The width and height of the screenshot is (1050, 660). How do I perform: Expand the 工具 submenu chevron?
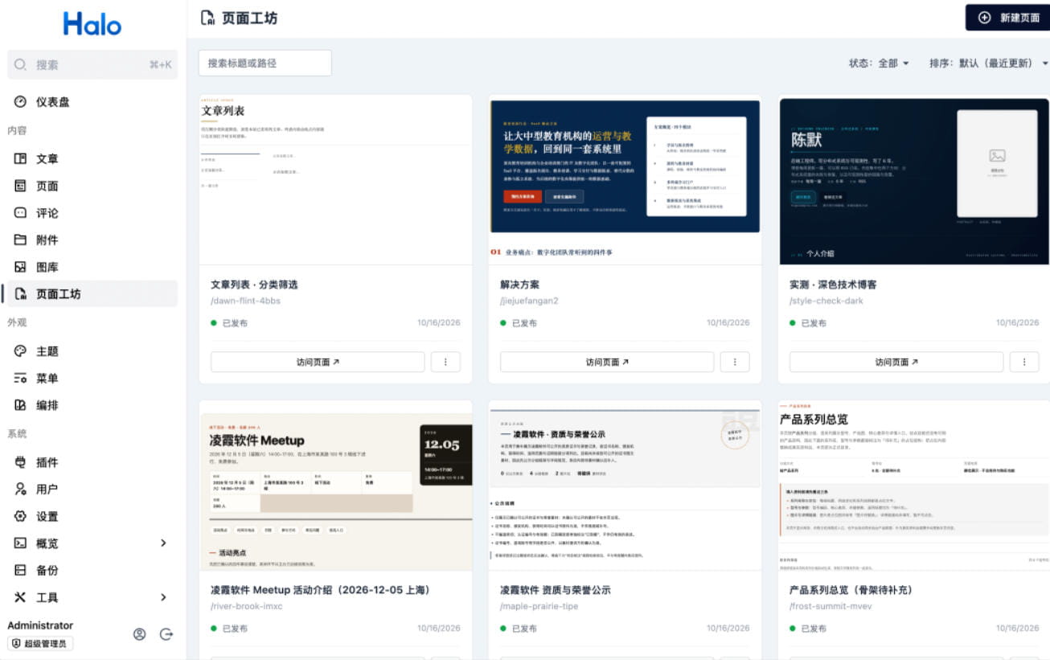click(163, 597)
